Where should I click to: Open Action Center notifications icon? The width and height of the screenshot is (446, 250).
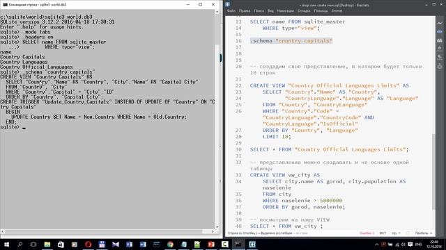click(410, 244)
